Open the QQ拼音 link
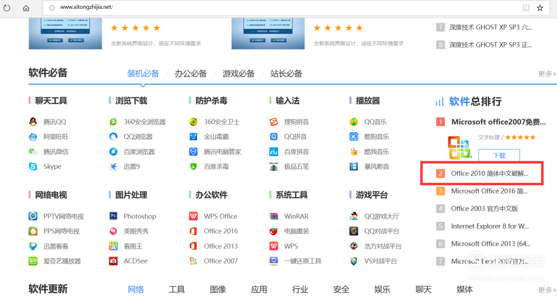 coord(295,137)
